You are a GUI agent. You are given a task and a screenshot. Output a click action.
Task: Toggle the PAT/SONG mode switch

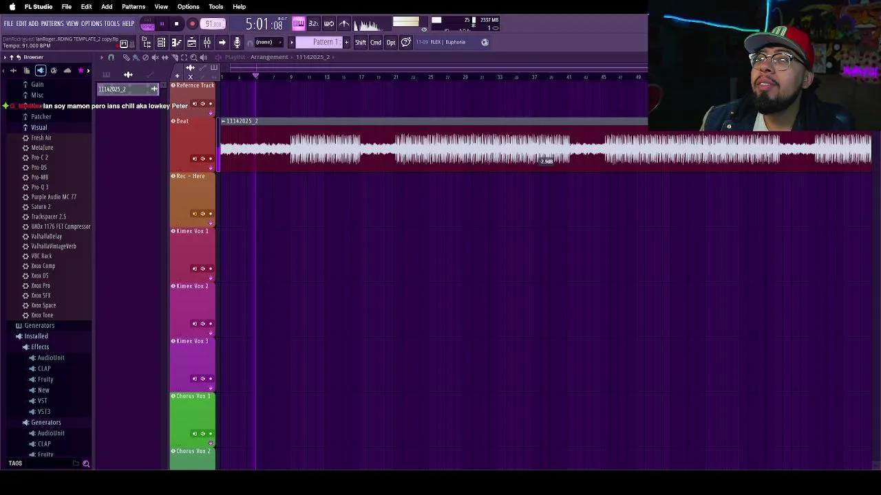147,24
